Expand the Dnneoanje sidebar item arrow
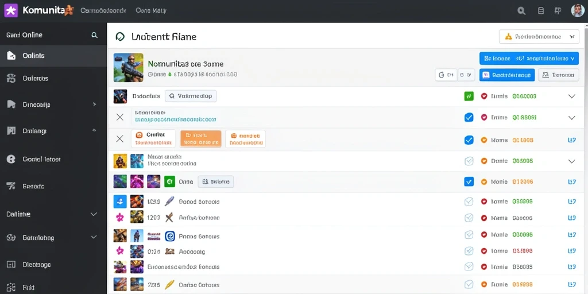The image size is (588, 294). coord(95,105)
